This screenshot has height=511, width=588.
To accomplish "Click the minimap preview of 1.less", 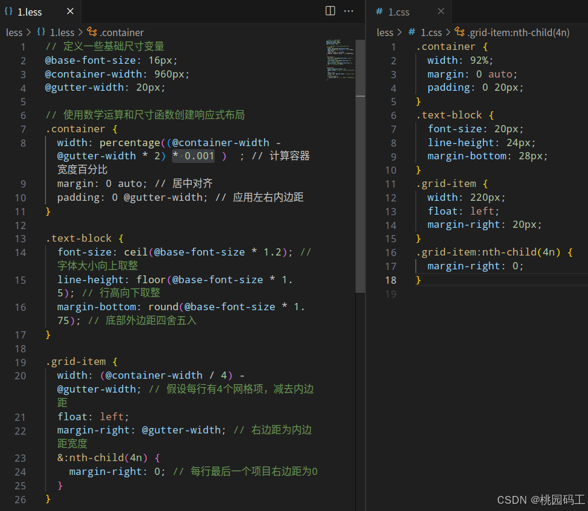I will (340, 60).
